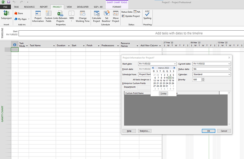Open Task Name column filter dropdown

click(x=54, y=46)
